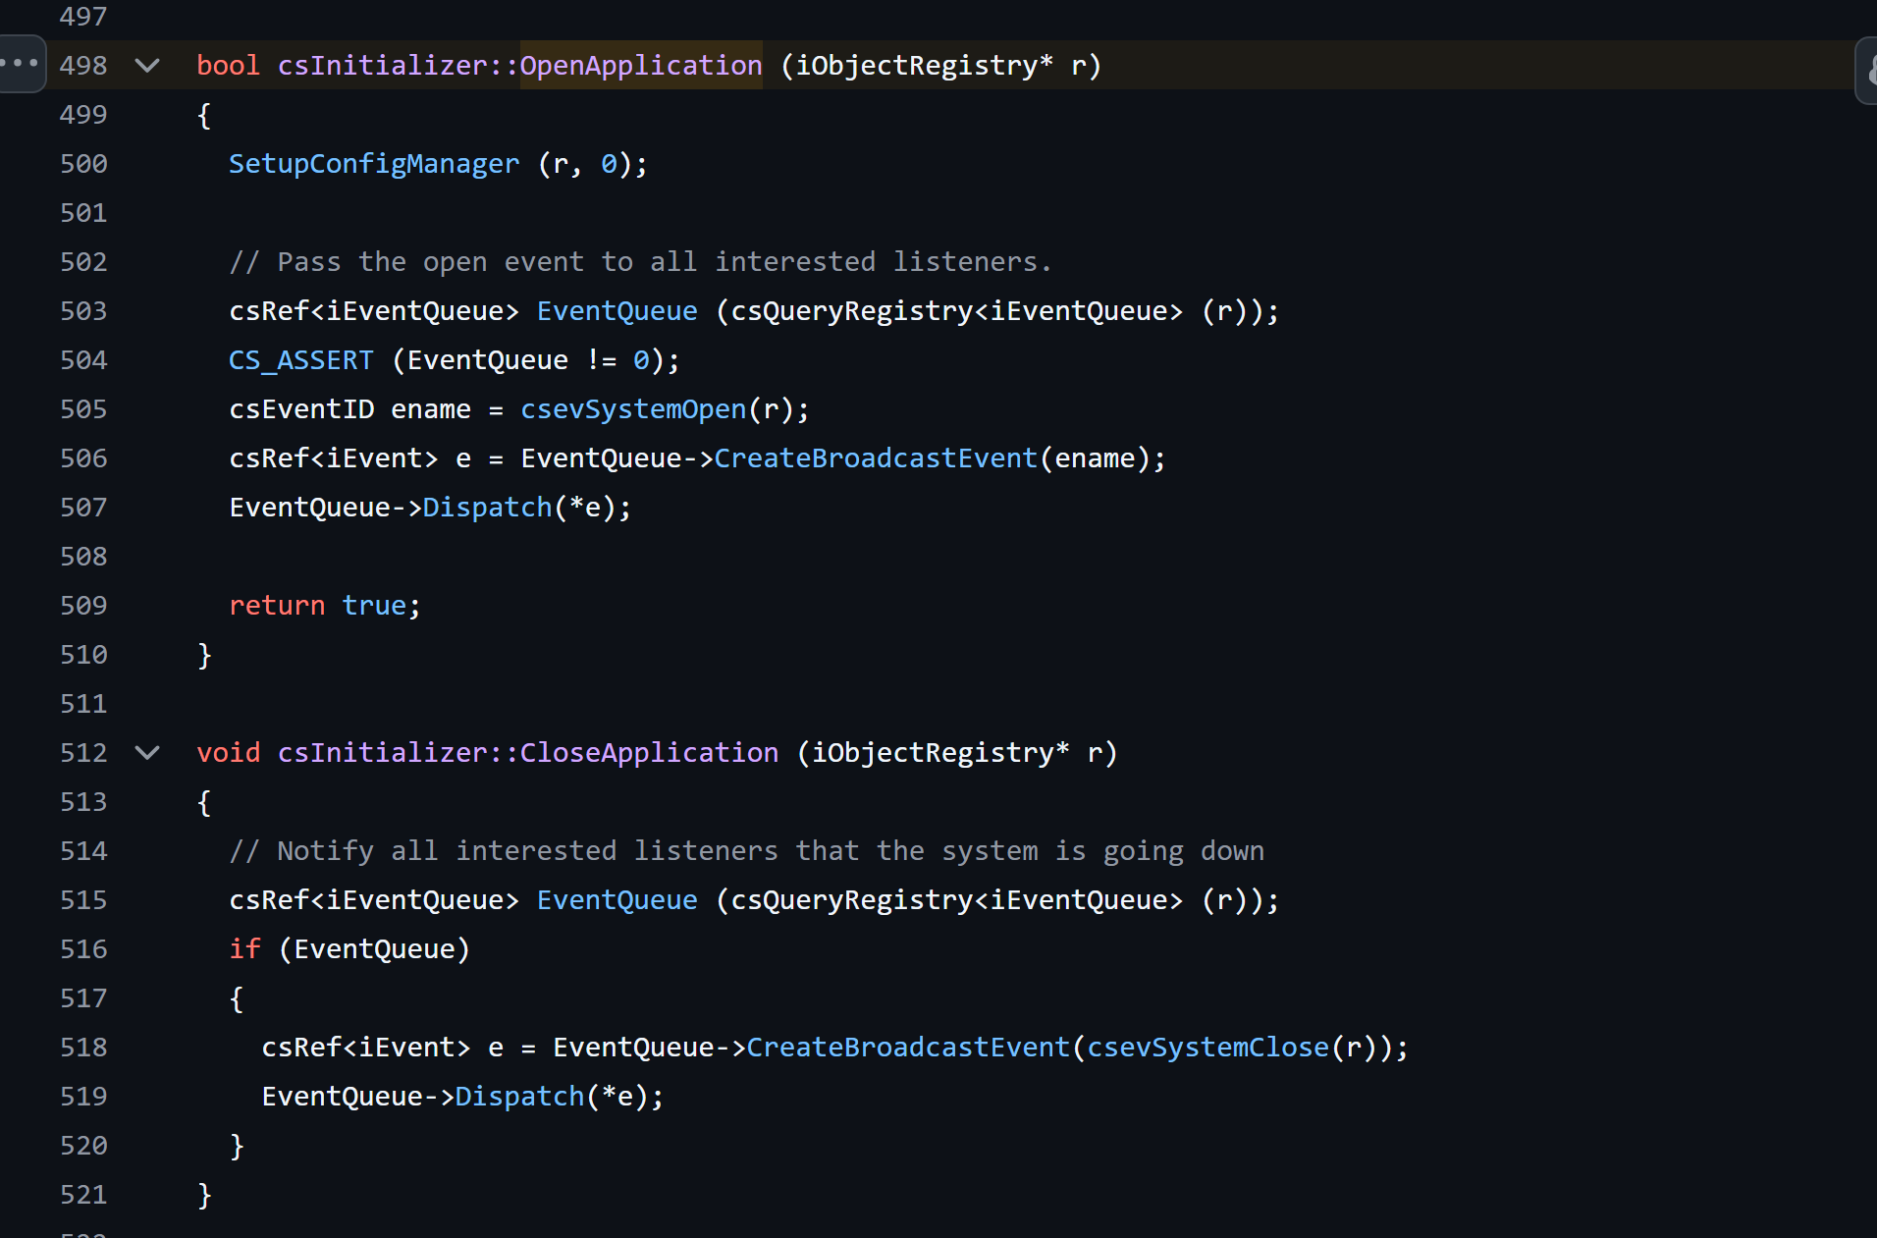Screen dimensions: 1877x1238
Task: Click the CloseApplication function name
Action: point(648,753)
